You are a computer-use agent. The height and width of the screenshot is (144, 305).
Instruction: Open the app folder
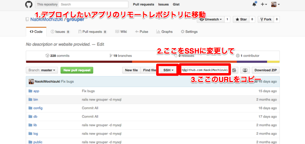tap(36, 91)
